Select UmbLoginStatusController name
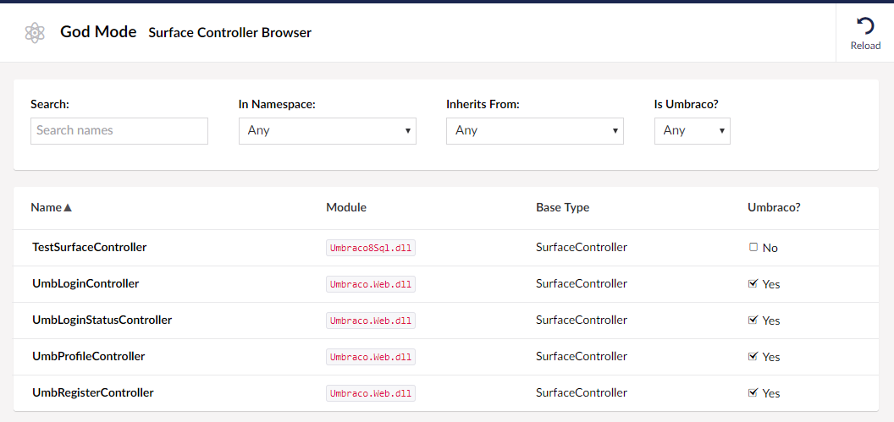 tap(102, 320)
